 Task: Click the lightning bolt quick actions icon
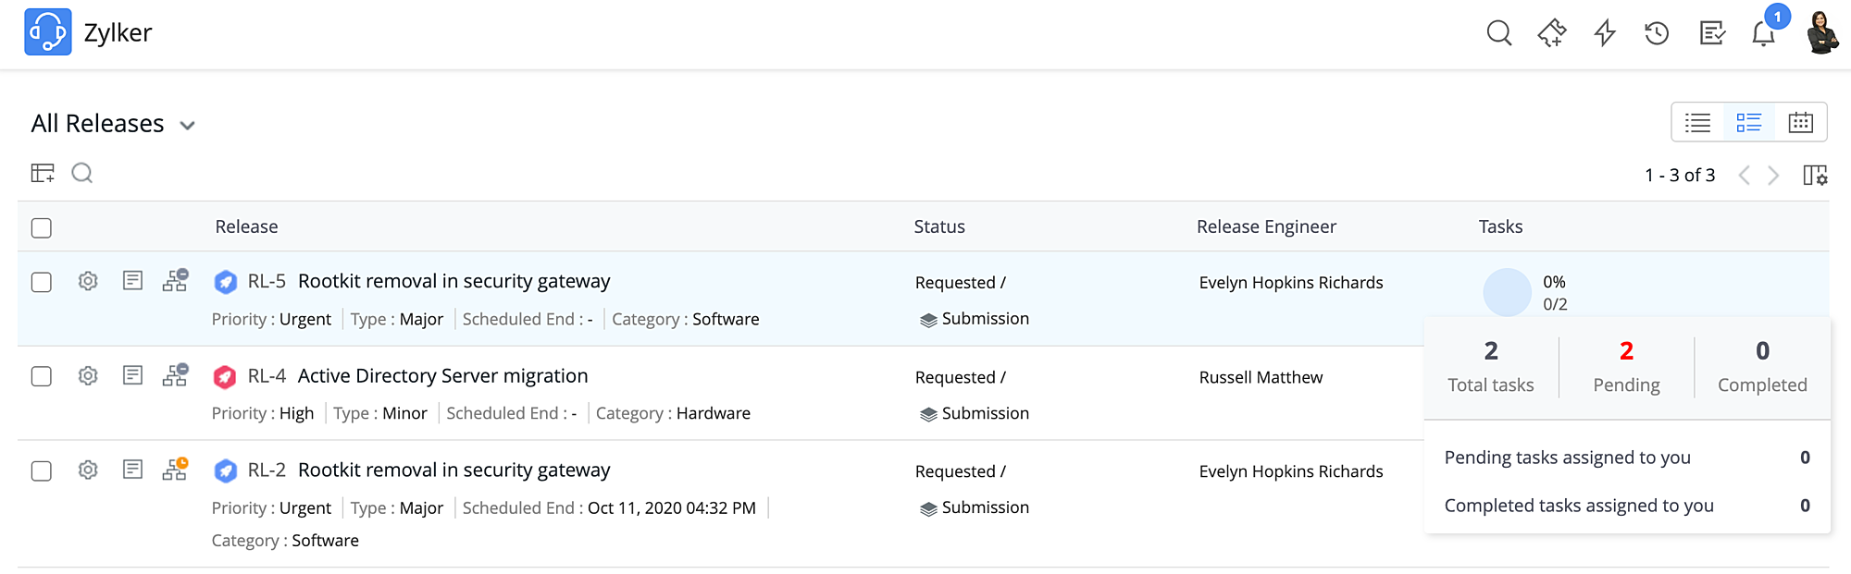coord(1605,33)
